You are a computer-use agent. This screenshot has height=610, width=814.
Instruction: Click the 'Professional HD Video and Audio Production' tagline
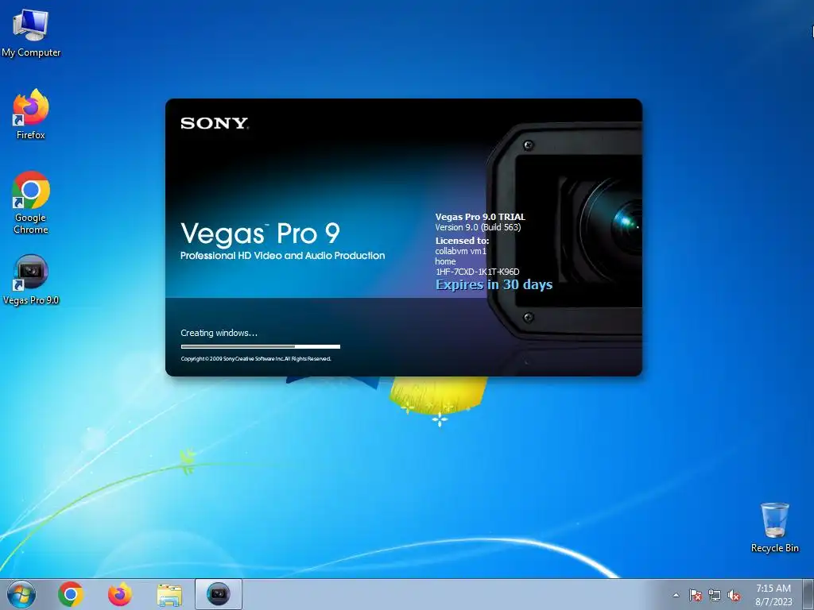[x=282, y=256]
